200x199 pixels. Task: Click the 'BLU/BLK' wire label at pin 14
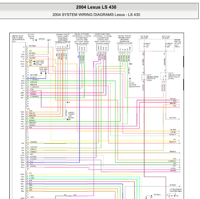click(x=33, y=77)
